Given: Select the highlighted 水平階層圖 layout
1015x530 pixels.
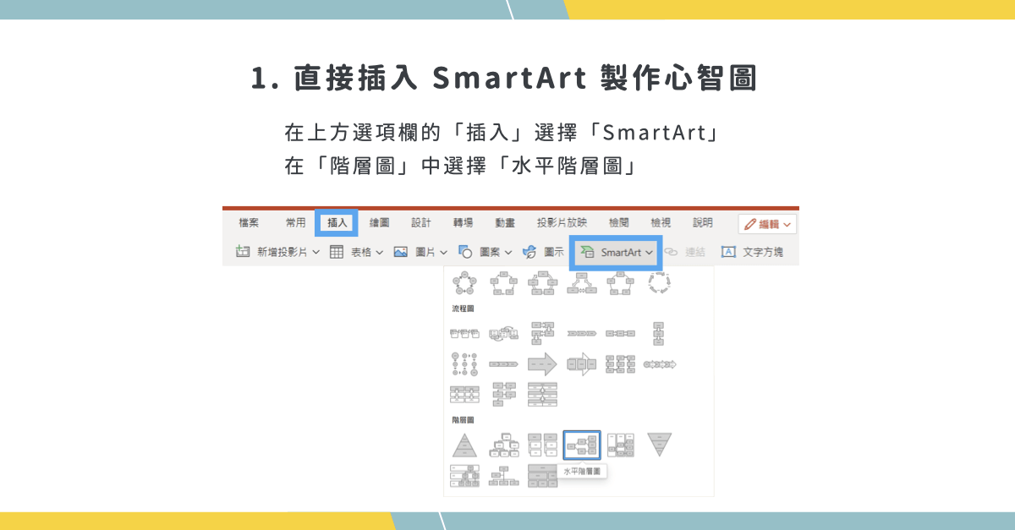Looking at the screenshot, I should tap(582, 445).
